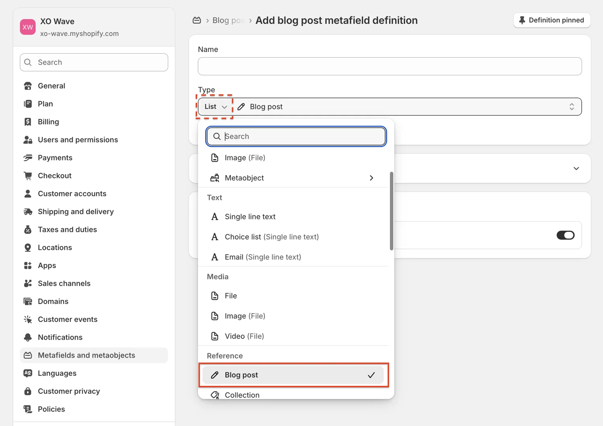Click the Languages icon in the sidebar
603x426 pixels.
coord(28,373)
